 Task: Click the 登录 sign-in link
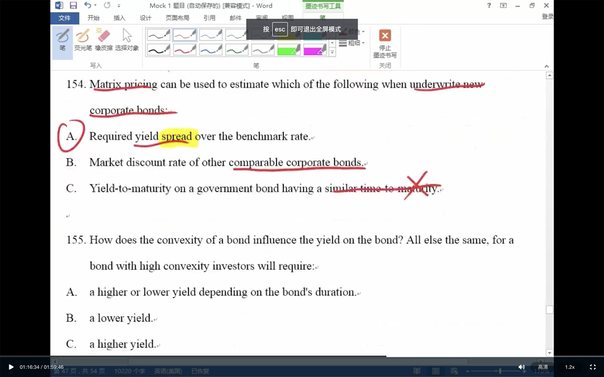coord(547,16)
